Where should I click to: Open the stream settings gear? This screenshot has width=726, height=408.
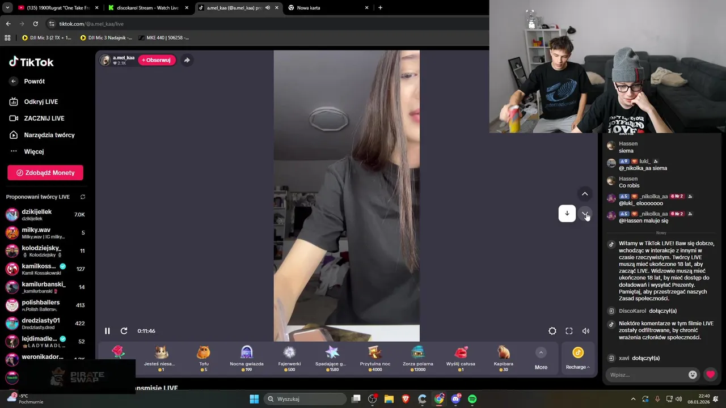pyautogui.click(x=552, y=331)
